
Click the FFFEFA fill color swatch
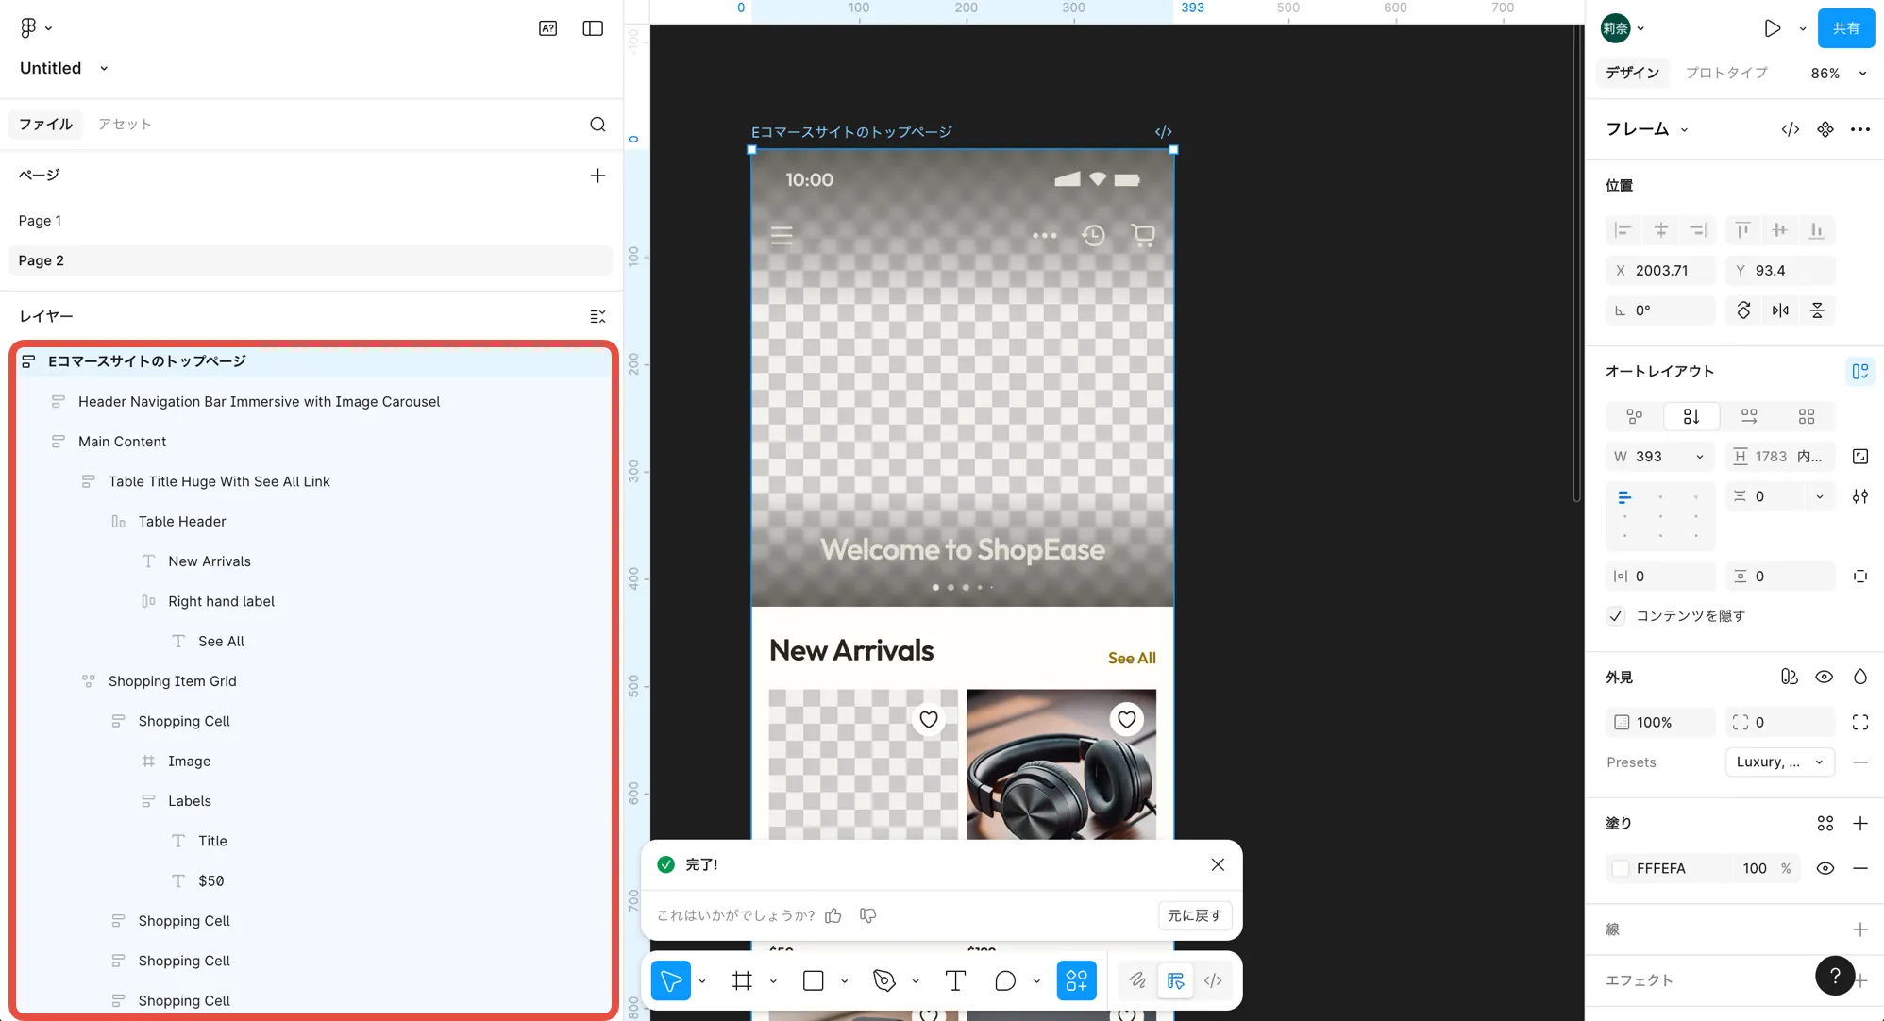click(x=1621, y=868)
